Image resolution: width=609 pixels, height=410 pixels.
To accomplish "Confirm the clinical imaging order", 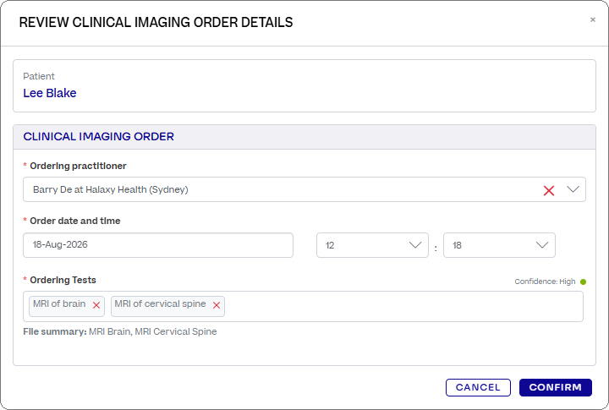I will point(555,387).
